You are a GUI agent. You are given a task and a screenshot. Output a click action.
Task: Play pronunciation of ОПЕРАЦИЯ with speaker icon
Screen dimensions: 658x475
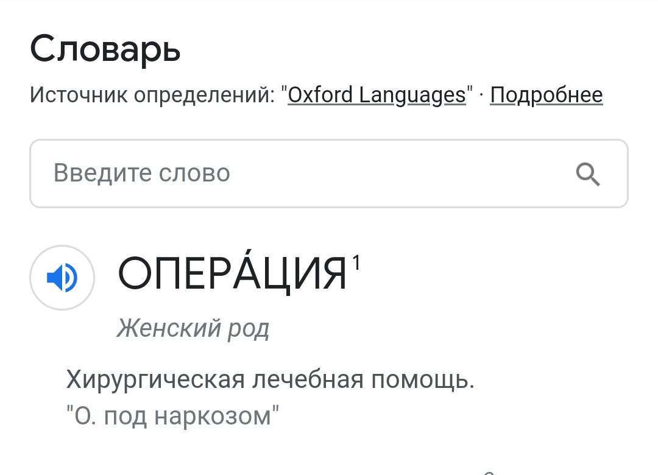tap(62, 278)
